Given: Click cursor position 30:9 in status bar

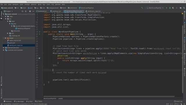Looking at the screenshot, I should pyautogui.click(x=167, y=104).
